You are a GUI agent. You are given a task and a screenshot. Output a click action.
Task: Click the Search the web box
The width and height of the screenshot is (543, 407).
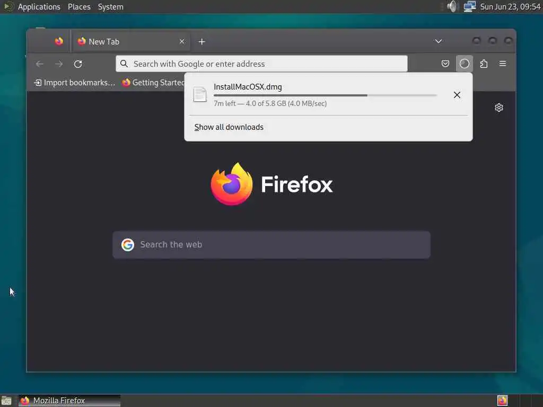coord(271,245)
